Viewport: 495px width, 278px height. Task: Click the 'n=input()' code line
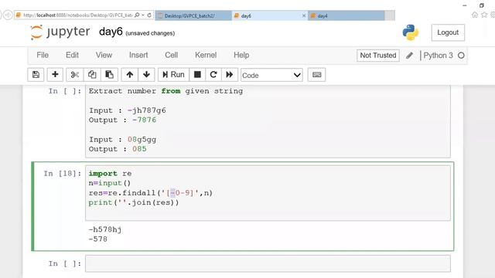click(110, 183)
